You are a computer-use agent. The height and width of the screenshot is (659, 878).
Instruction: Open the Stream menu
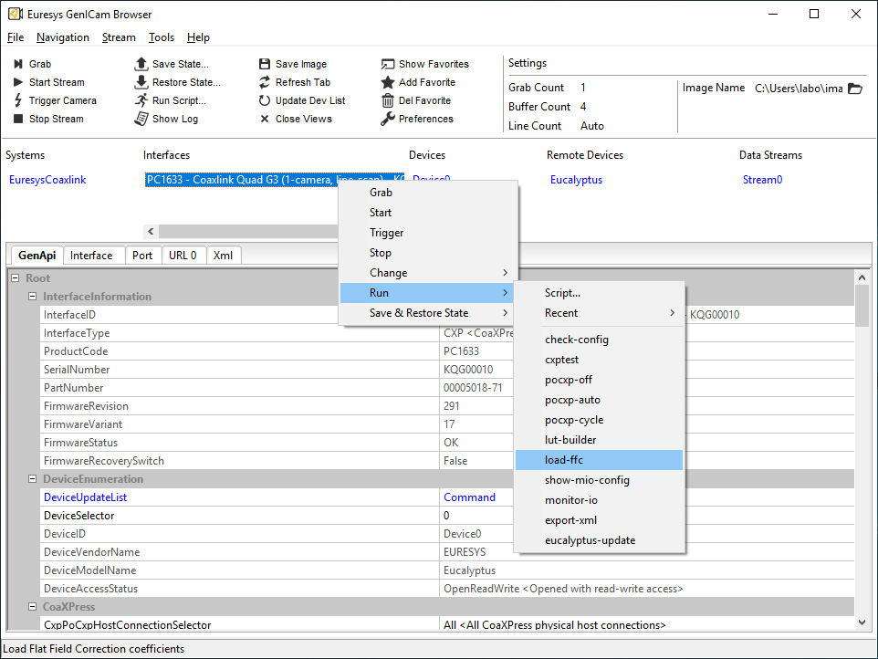tap(119, 37)
